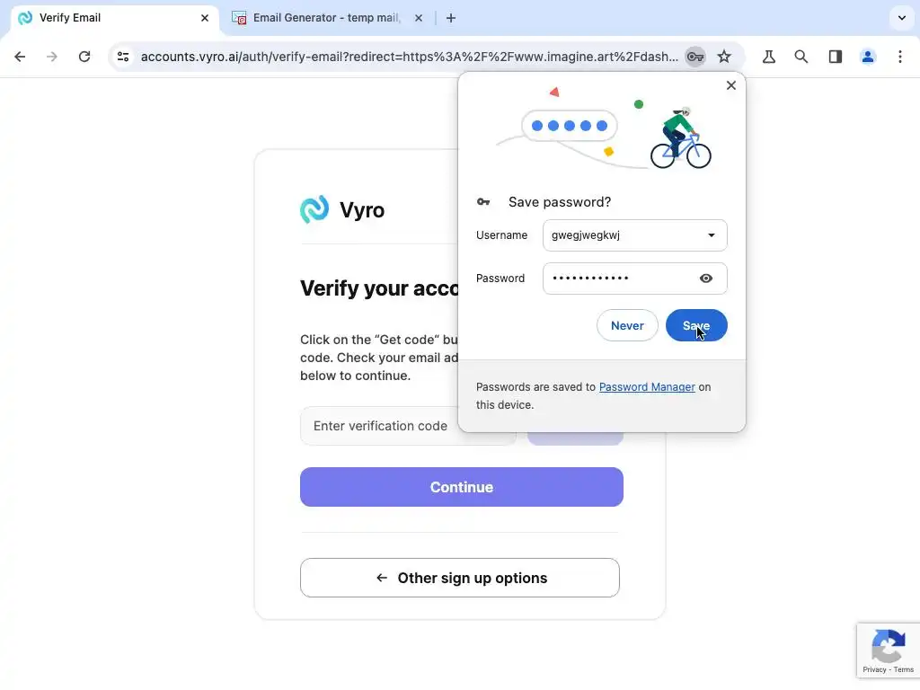Open reCAPTCHA Privacy link
Screen dimensions: 920x690
[x=874, y=669]
